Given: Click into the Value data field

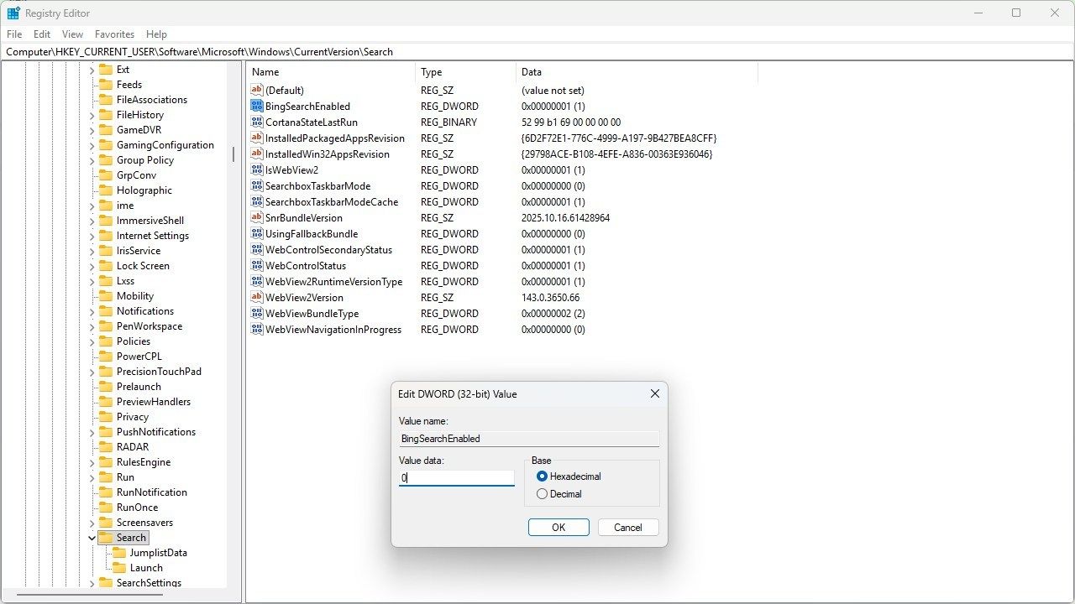Looking at the screenshot, I should pos(456,477).
